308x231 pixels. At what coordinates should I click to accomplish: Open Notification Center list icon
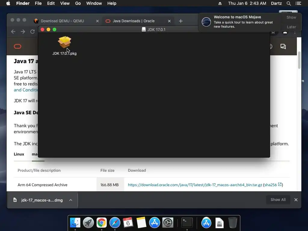pos(298,3)
